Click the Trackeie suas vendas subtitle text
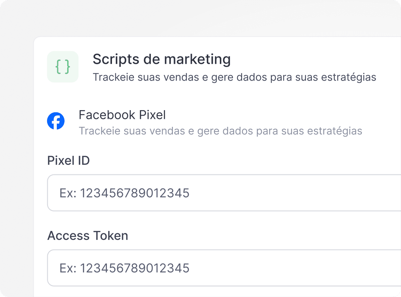 234,77
